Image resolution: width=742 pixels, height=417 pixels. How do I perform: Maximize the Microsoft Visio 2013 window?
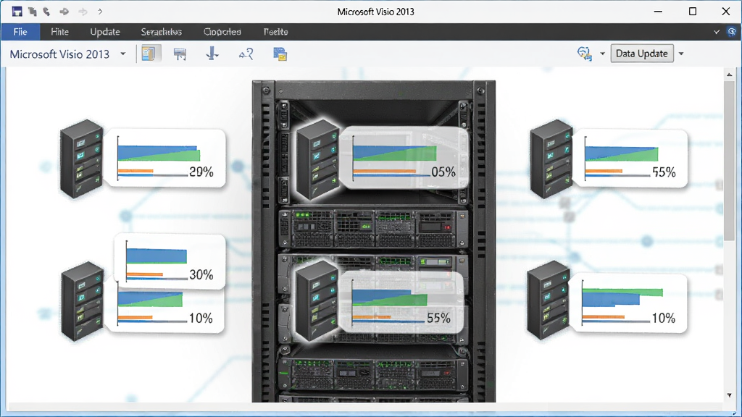click(692, 12)
